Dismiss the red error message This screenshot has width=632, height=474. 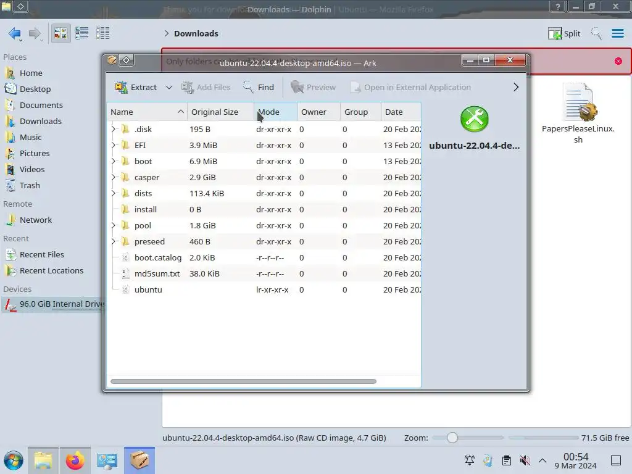coord(618,61)
